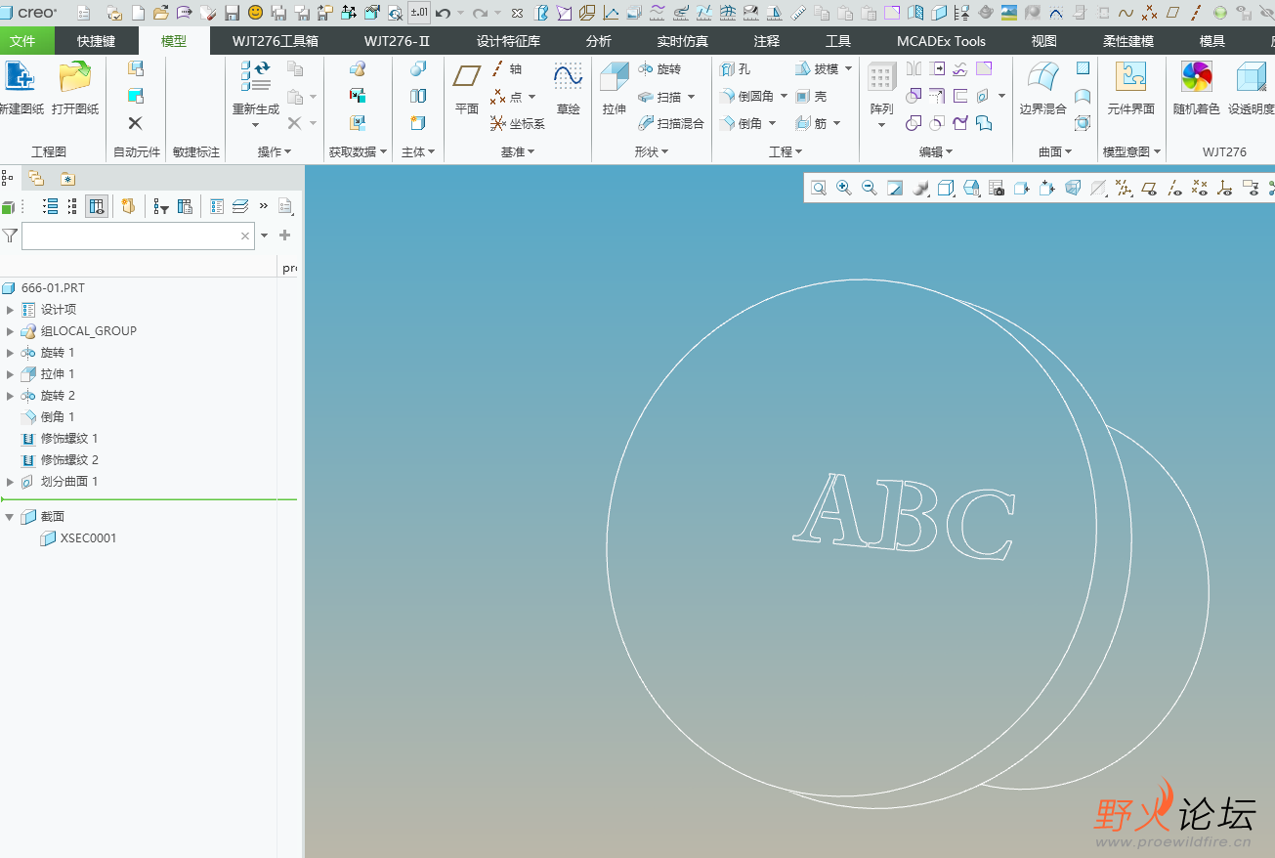Select the 轴 datum axis tool
Screen dimensions: 1275x858
pos(506,69)
